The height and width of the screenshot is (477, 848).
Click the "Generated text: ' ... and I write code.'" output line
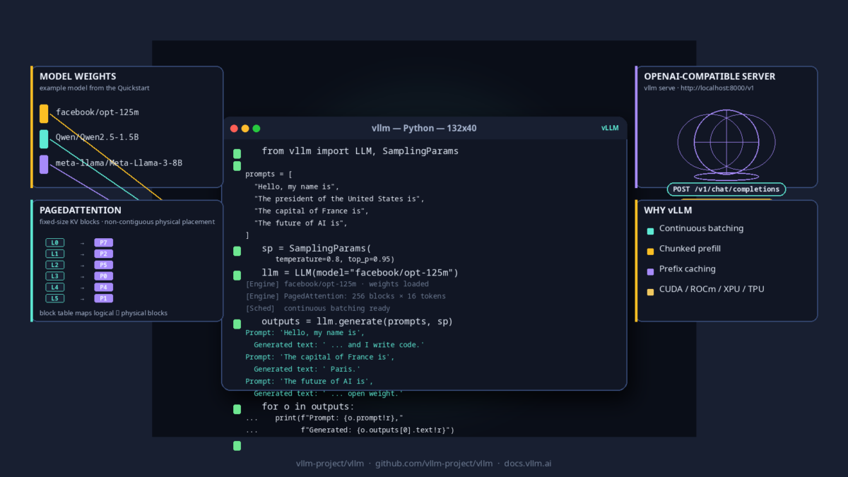pos(339,345)
